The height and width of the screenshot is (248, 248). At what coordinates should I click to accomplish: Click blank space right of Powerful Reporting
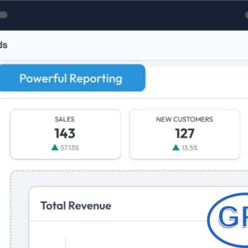tap(194, 79)
